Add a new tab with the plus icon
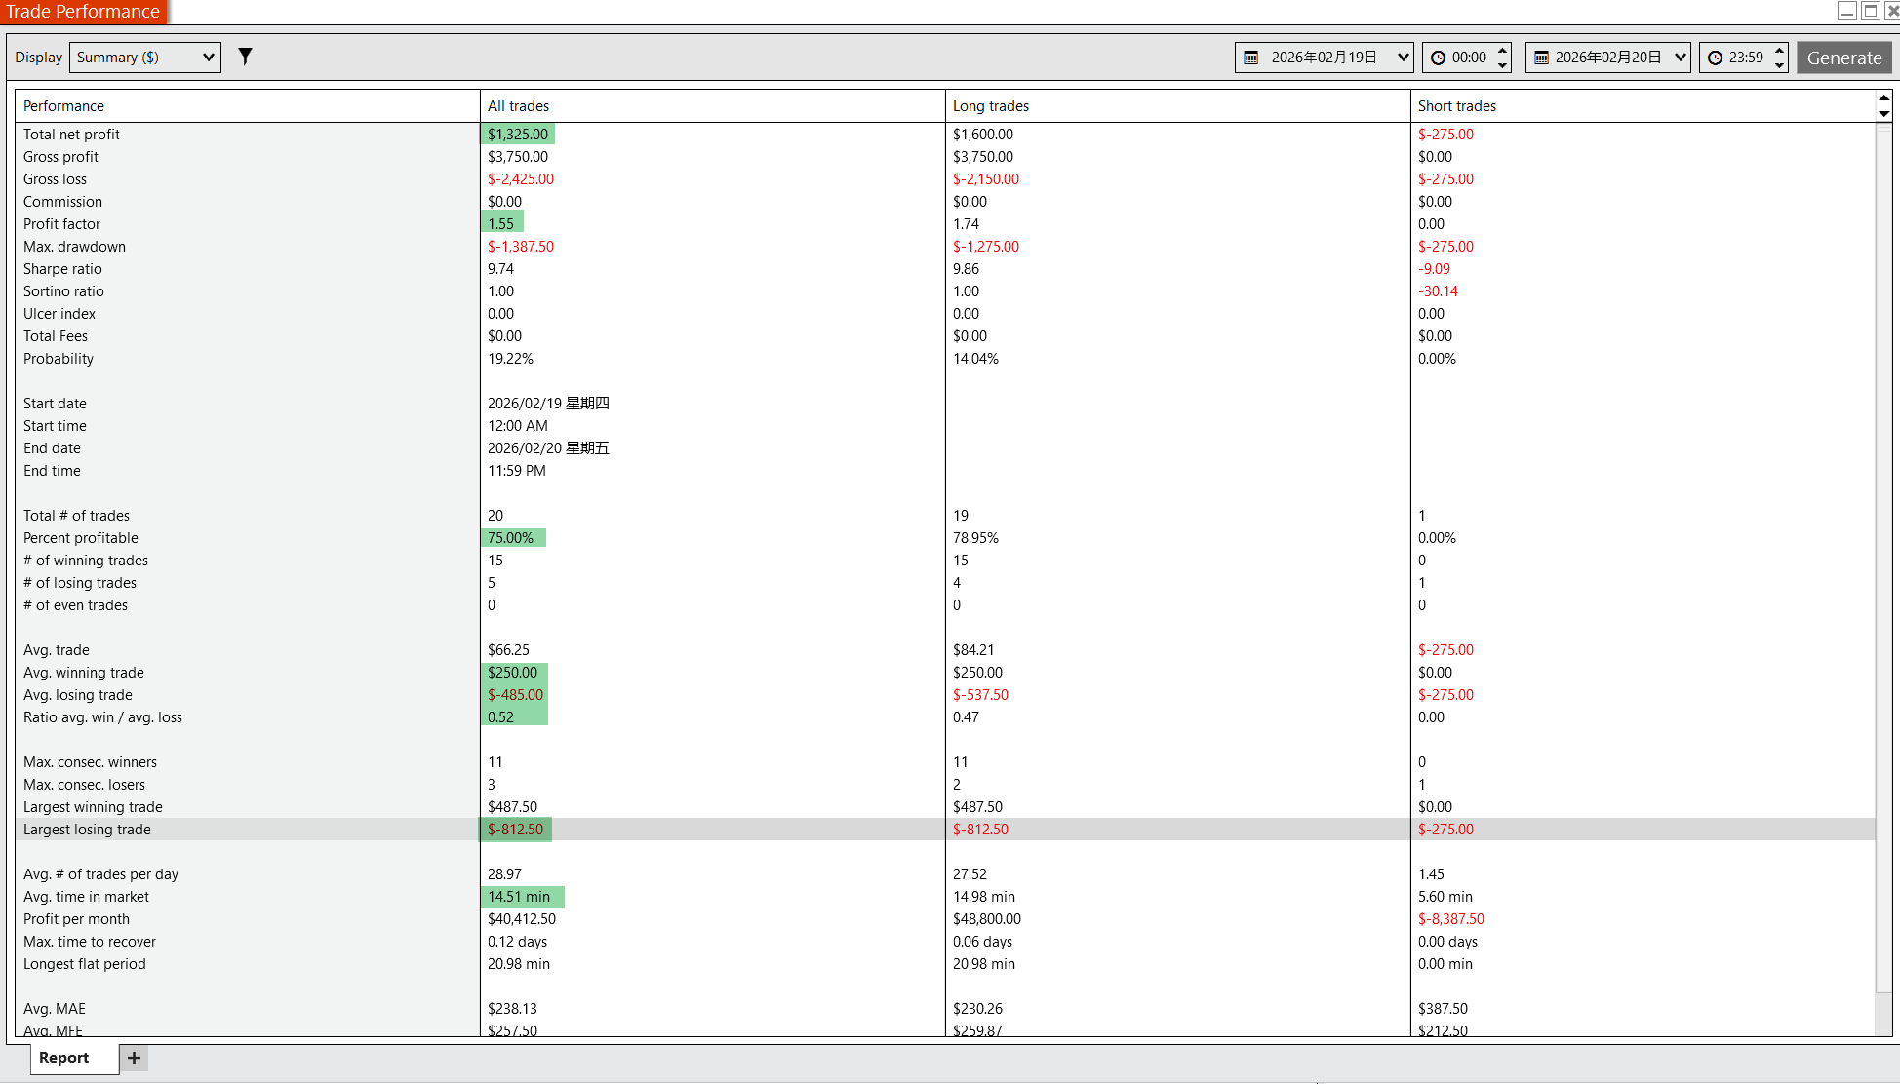Viewport: 1900px width, 1084px height. (135, 1058)
